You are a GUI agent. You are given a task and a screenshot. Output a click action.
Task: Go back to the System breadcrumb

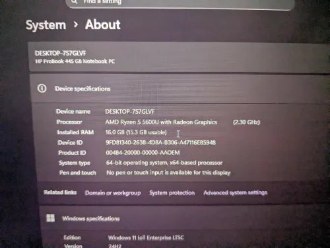pos(46,25)
